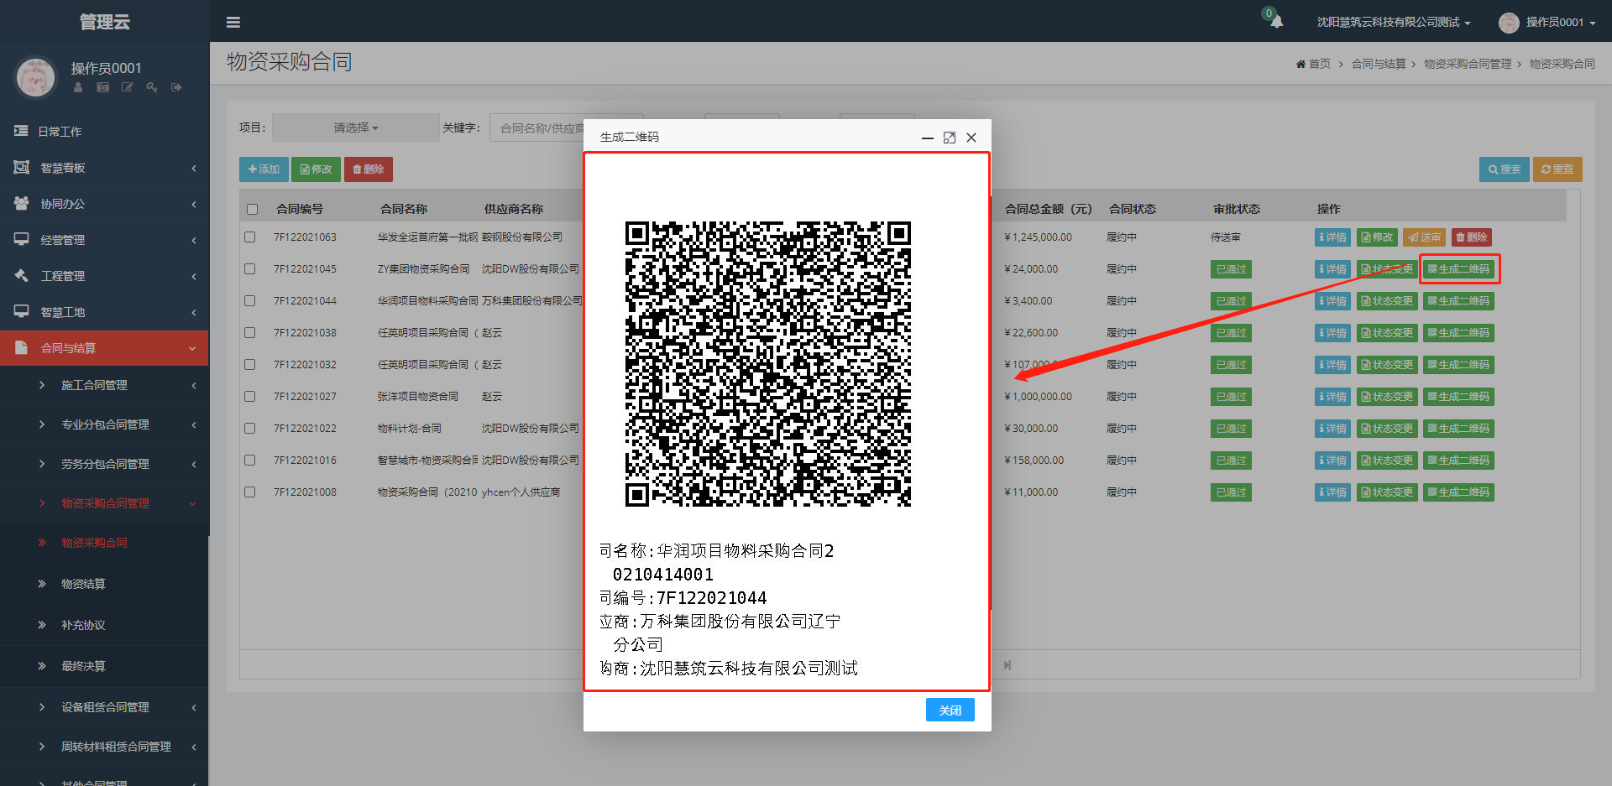Click 合同与结算 breadcrumb link

(x=1379, y=64)
